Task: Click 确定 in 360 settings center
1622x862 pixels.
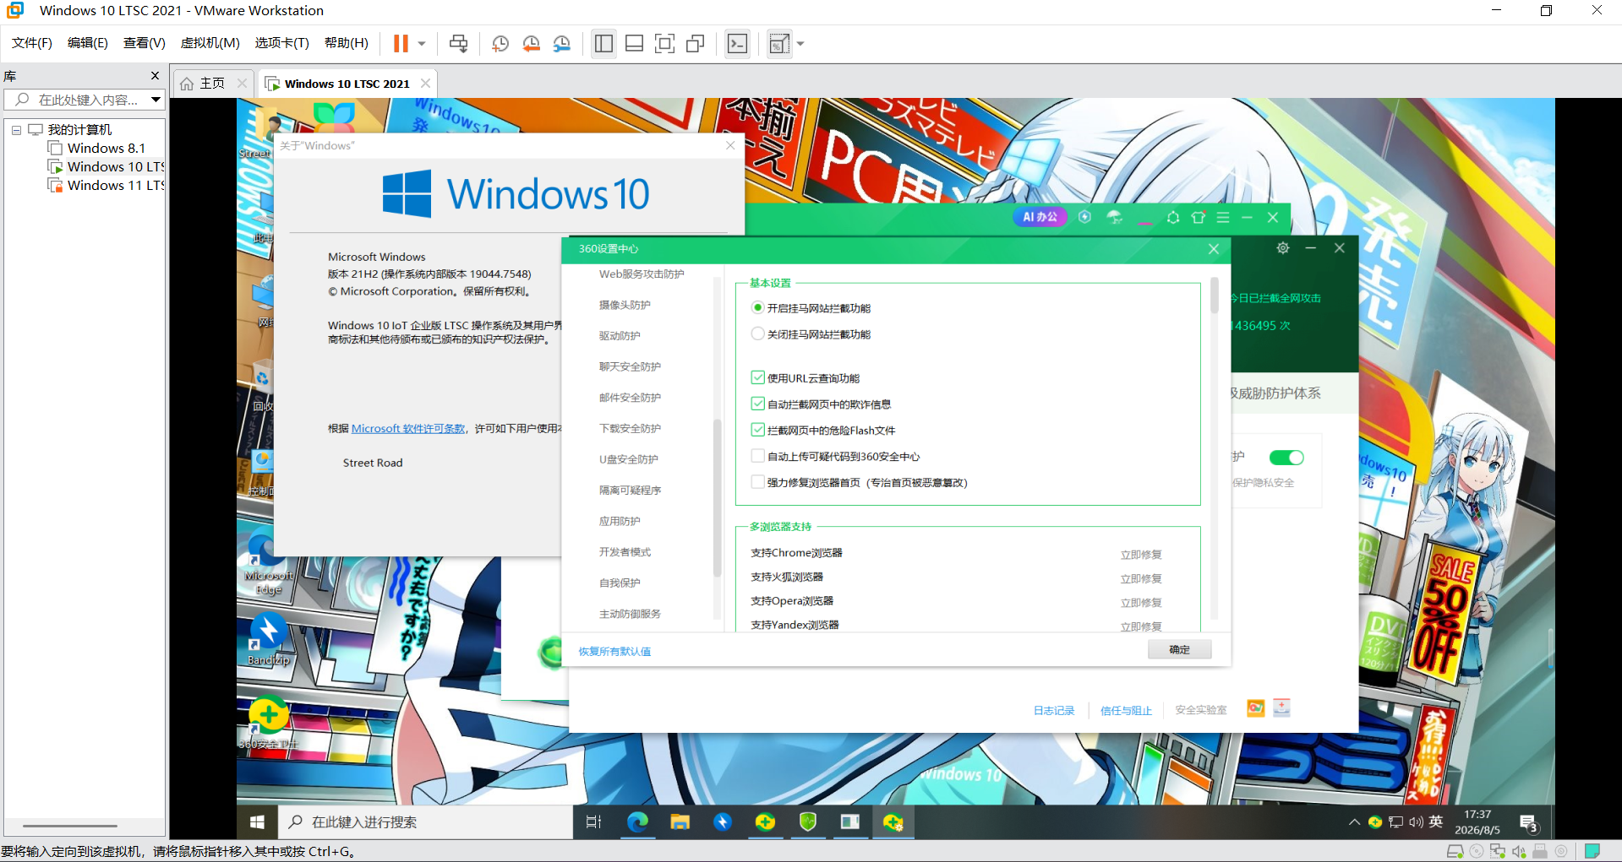Action: pyautogui.click(x=1179, y=649)
